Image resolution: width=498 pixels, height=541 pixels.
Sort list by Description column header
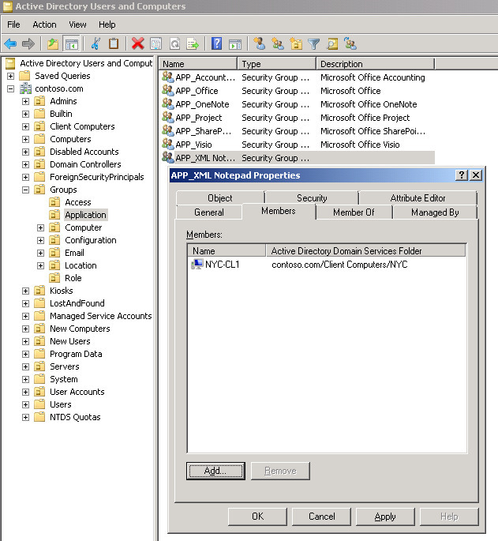coord(375,64)
